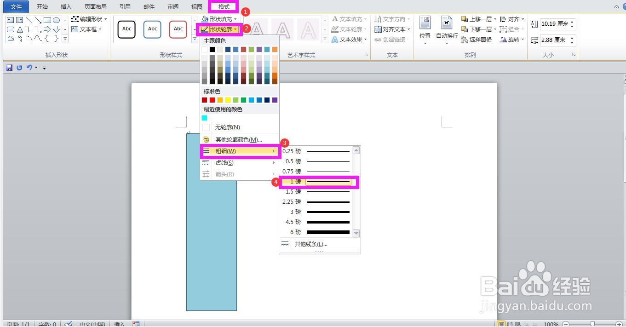
Task: Switch to the 视图 (View) tab
Action: (197, 6)
